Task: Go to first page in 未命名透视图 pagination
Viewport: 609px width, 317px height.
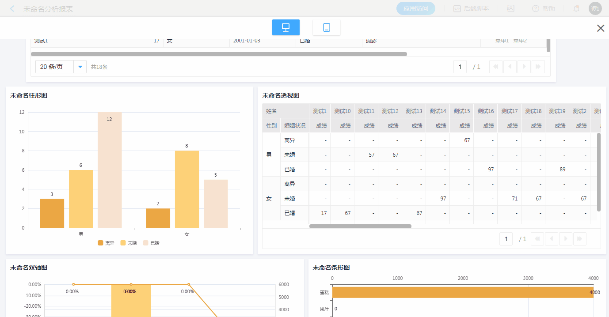Action: (537, 239)
